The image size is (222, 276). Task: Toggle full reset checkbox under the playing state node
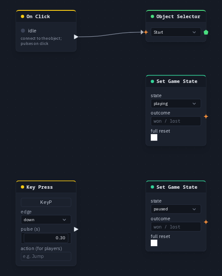[x=154, y=137]
